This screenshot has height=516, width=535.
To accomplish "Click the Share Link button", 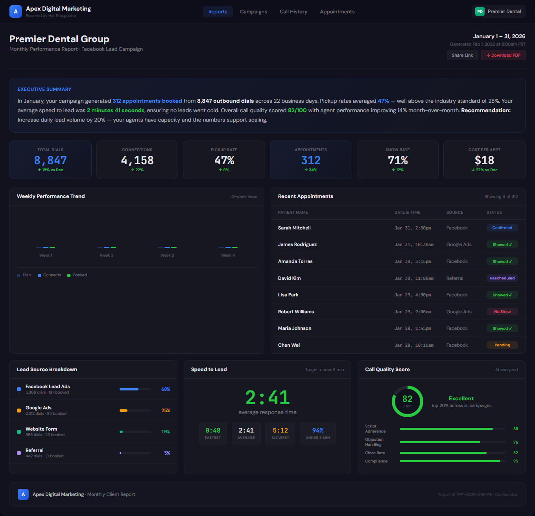I will [462, 55].
